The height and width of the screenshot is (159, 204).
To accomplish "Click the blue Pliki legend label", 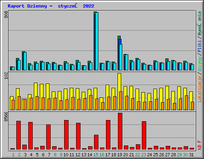I will (x=200, y=46).
